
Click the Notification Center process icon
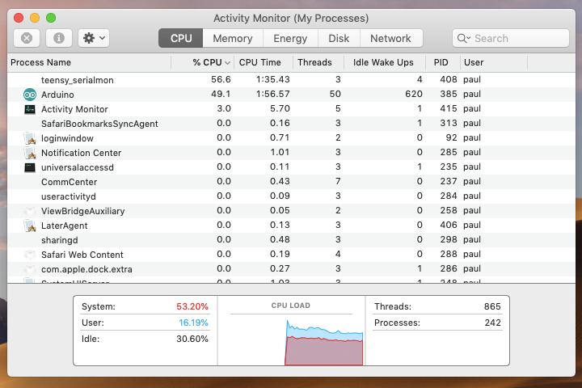[x=30, y=153]
